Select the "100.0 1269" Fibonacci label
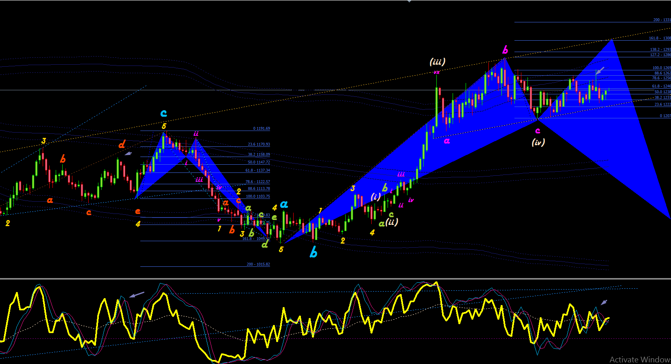Viewport: 671px width, 364px height. pos(662,68)
